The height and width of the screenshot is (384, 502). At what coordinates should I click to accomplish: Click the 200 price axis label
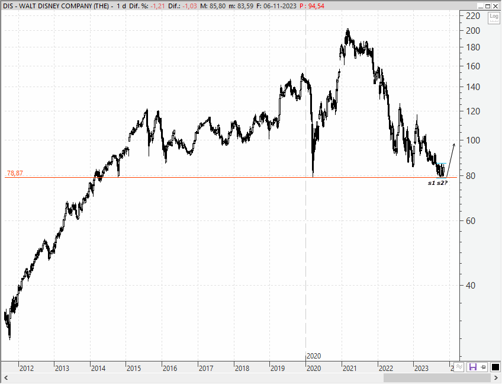(473, 31)
